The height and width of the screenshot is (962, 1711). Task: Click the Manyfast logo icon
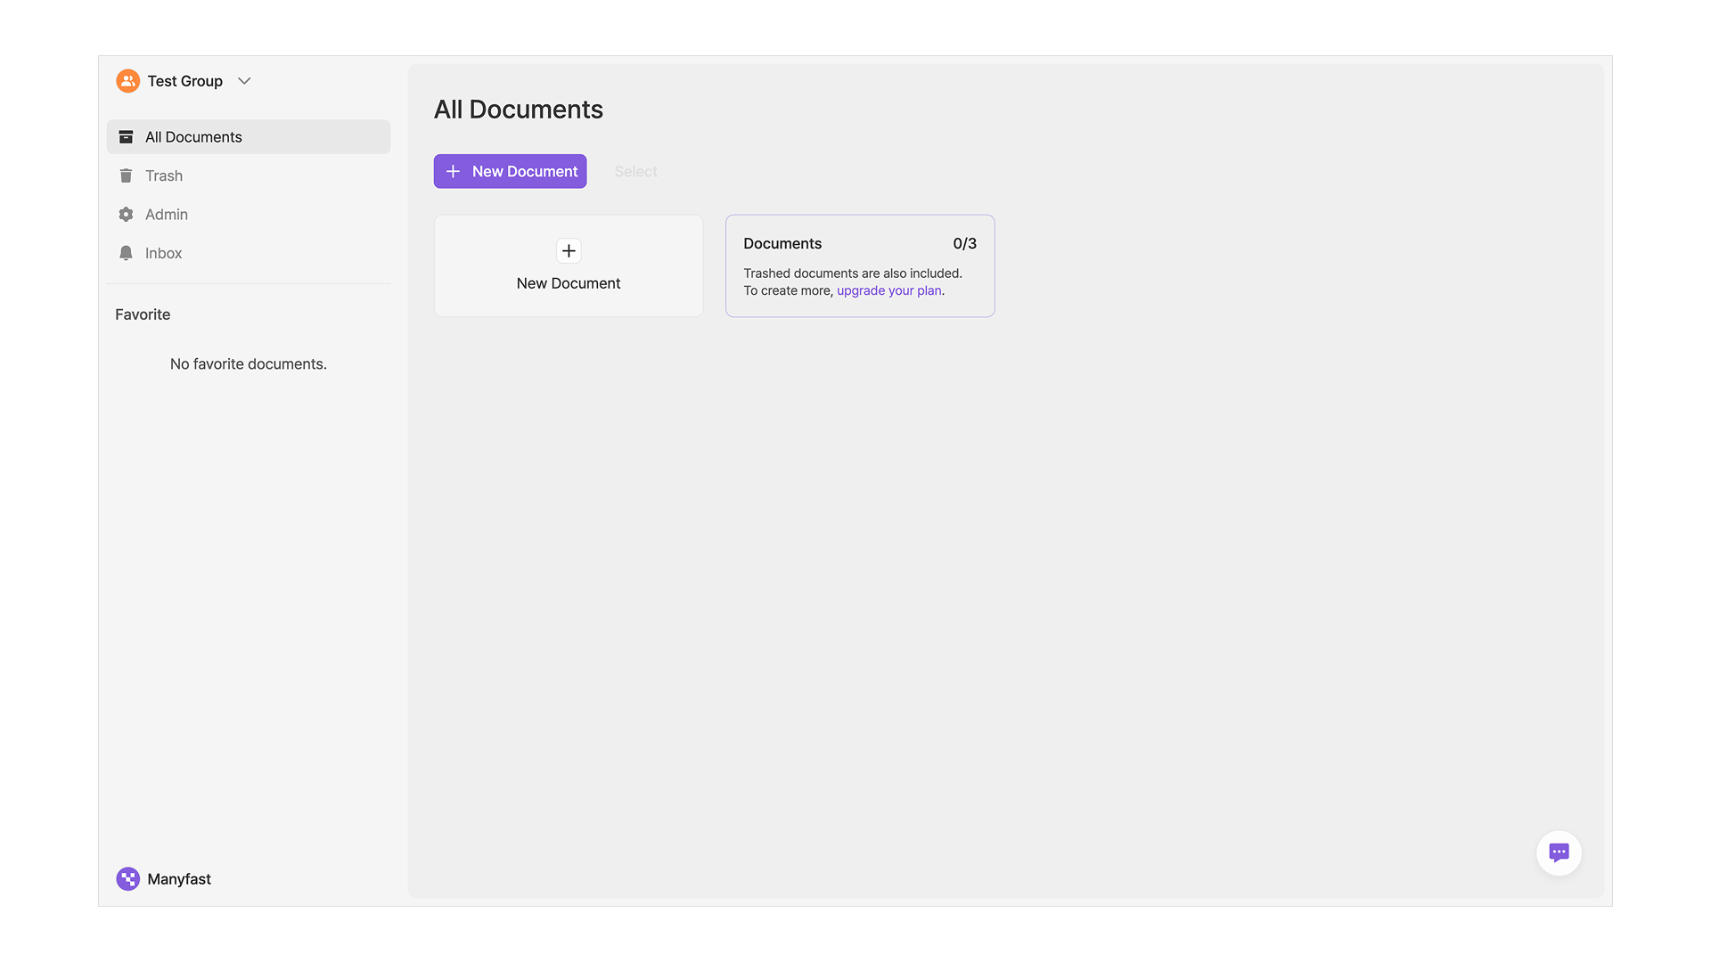tap(127, 879)
